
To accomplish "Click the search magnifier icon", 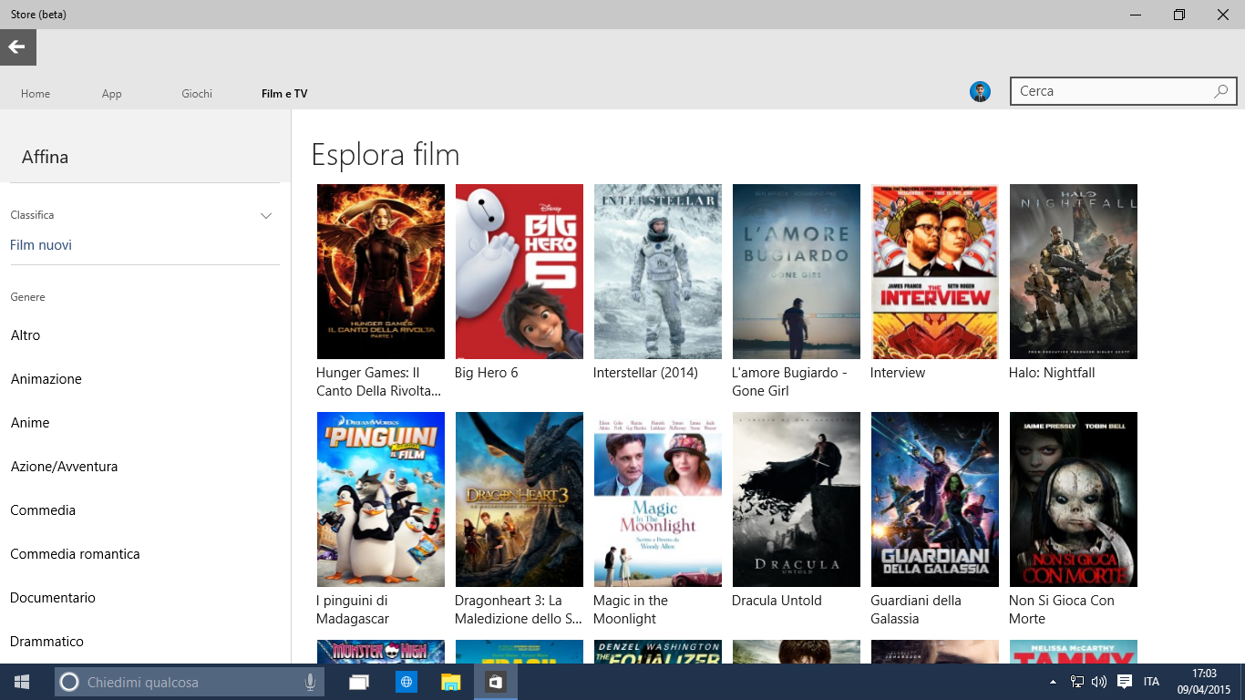I will 1221,91.
